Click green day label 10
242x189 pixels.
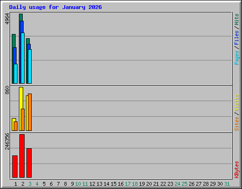pyautogui.click(x=78, y=184)
